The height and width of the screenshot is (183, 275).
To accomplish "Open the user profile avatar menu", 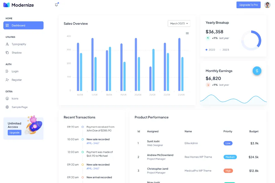I will click(267, 5).
